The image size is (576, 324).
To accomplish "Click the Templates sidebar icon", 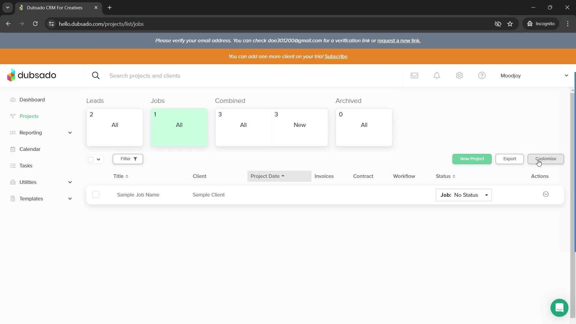I will (x=13, y=199).
